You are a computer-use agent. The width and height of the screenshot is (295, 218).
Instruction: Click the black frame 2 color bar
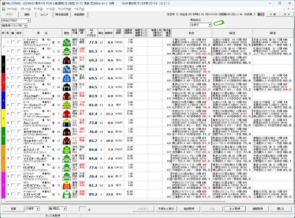[x=3, y=64]
